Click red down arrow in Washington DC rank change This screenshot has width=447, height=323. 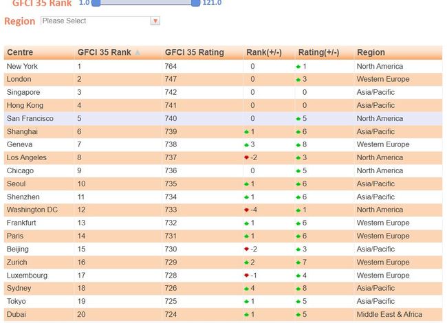pos(246,210)
